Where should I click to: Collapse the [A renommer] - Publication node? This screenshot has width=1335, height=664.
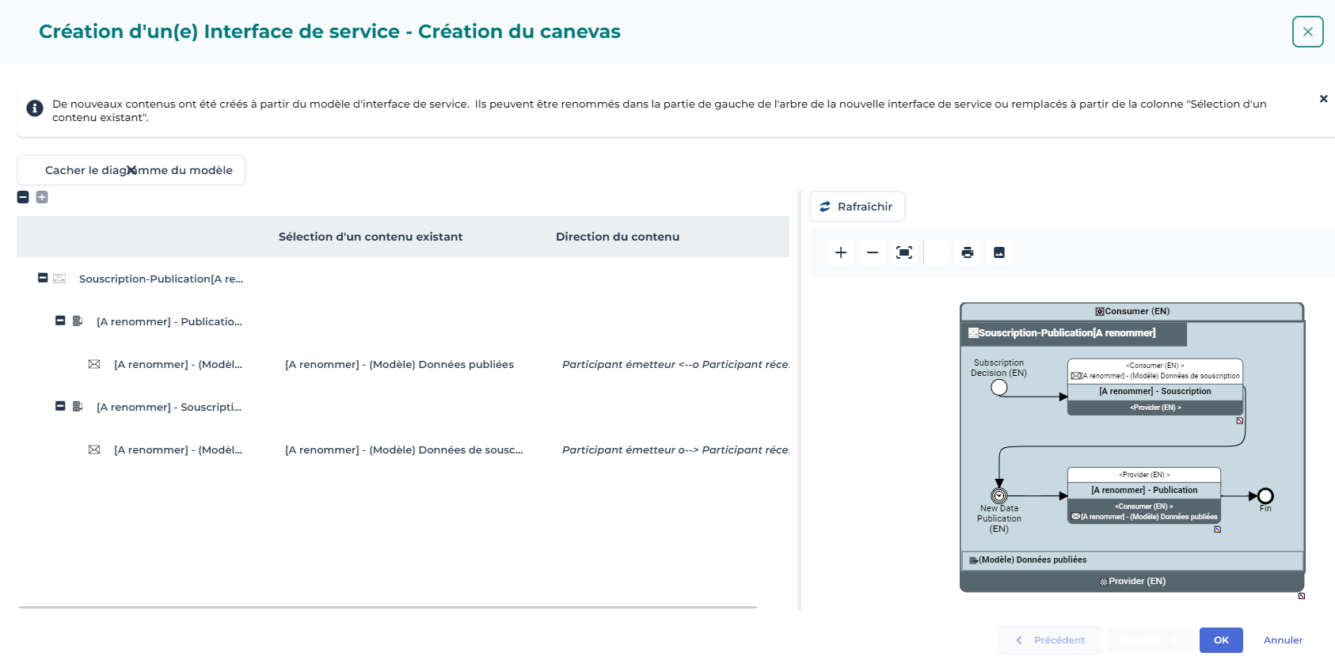click(60, 321)
